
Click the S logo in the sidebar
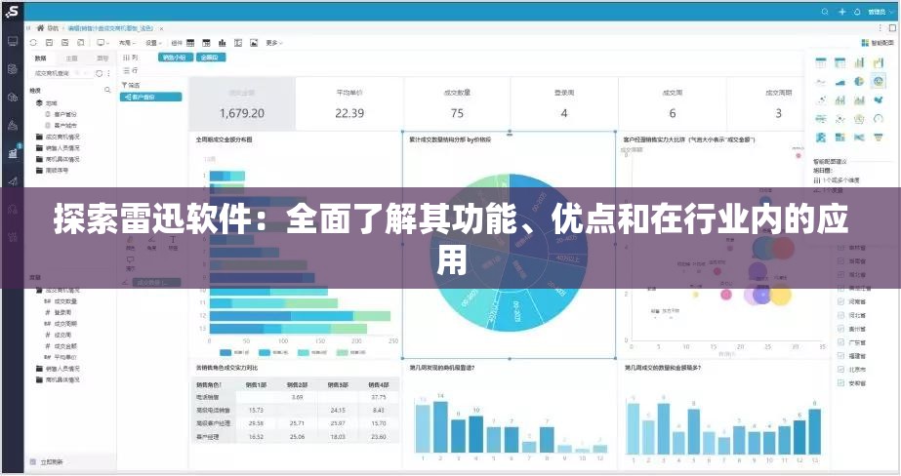pyautogui.click(x=12, y=11)
